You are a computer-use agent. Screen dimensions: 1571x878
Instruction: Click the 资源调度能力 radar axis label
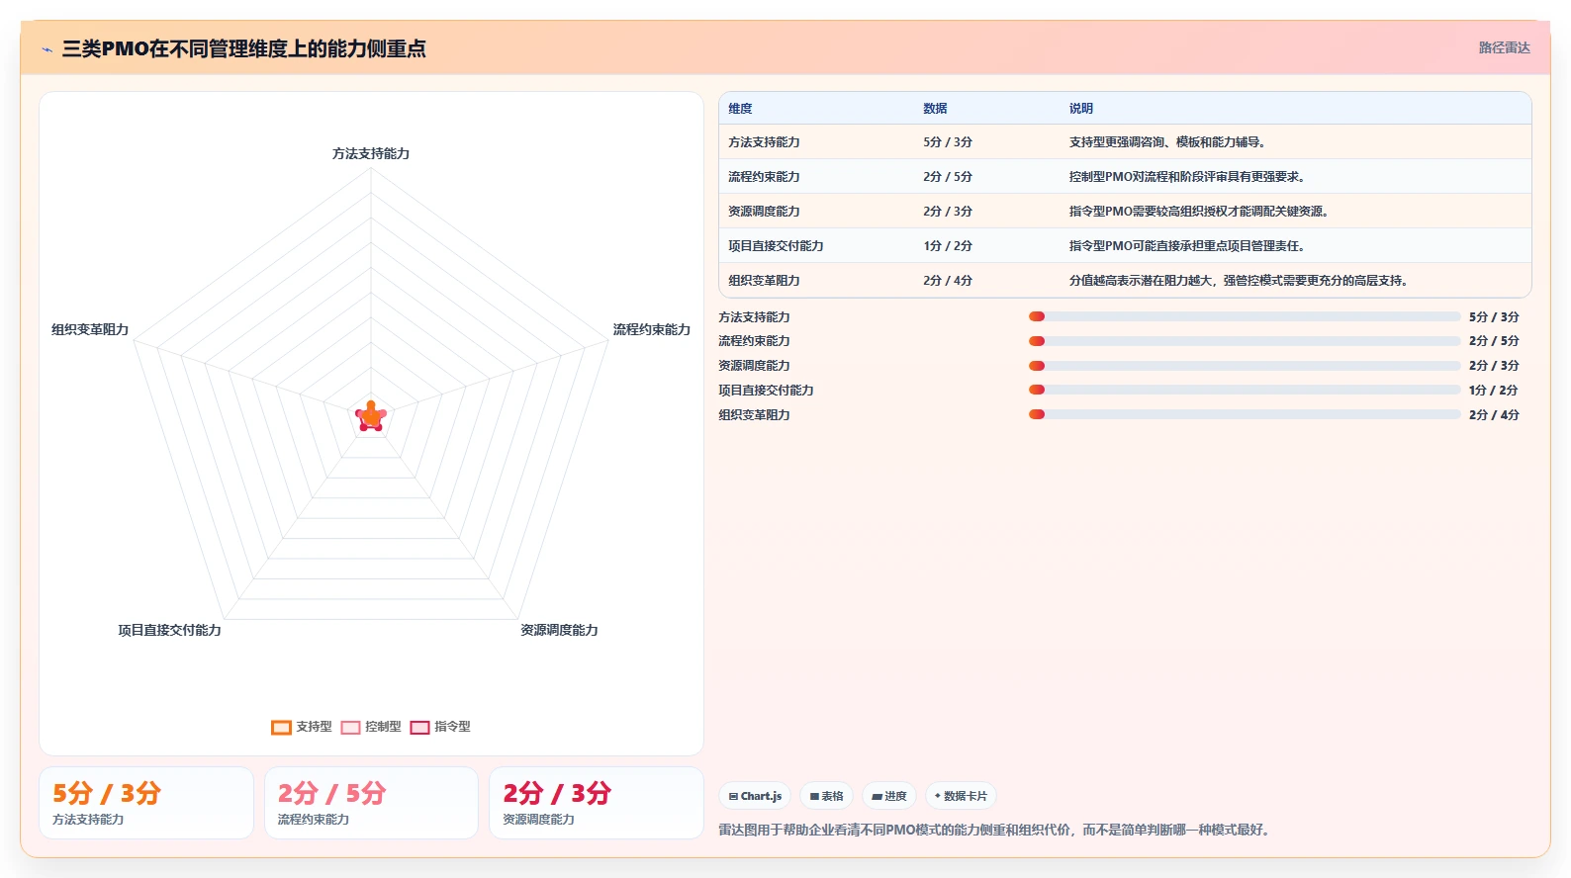(x=559, y=631)
